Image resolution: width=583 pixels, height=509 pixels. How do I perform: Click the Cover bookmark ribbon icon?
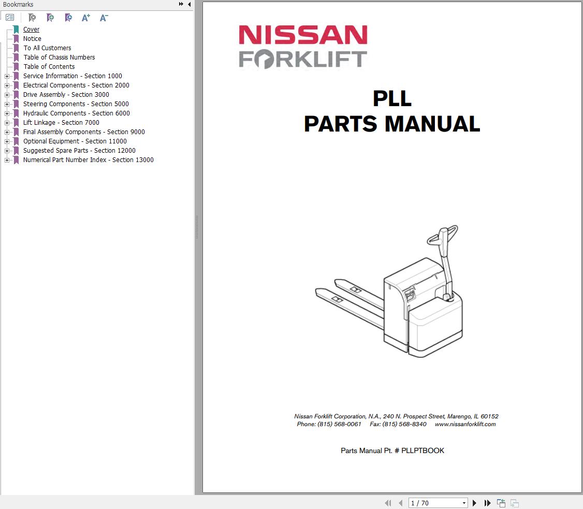16,30
